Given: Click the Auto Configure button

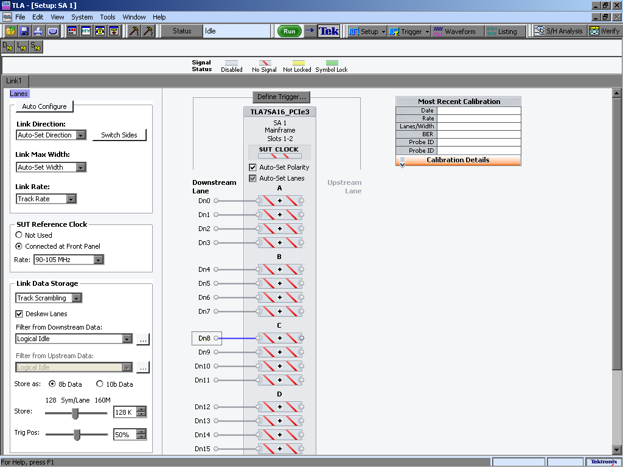Looking at the screenshot, I should pyautogui.click(x=44, y=106).
